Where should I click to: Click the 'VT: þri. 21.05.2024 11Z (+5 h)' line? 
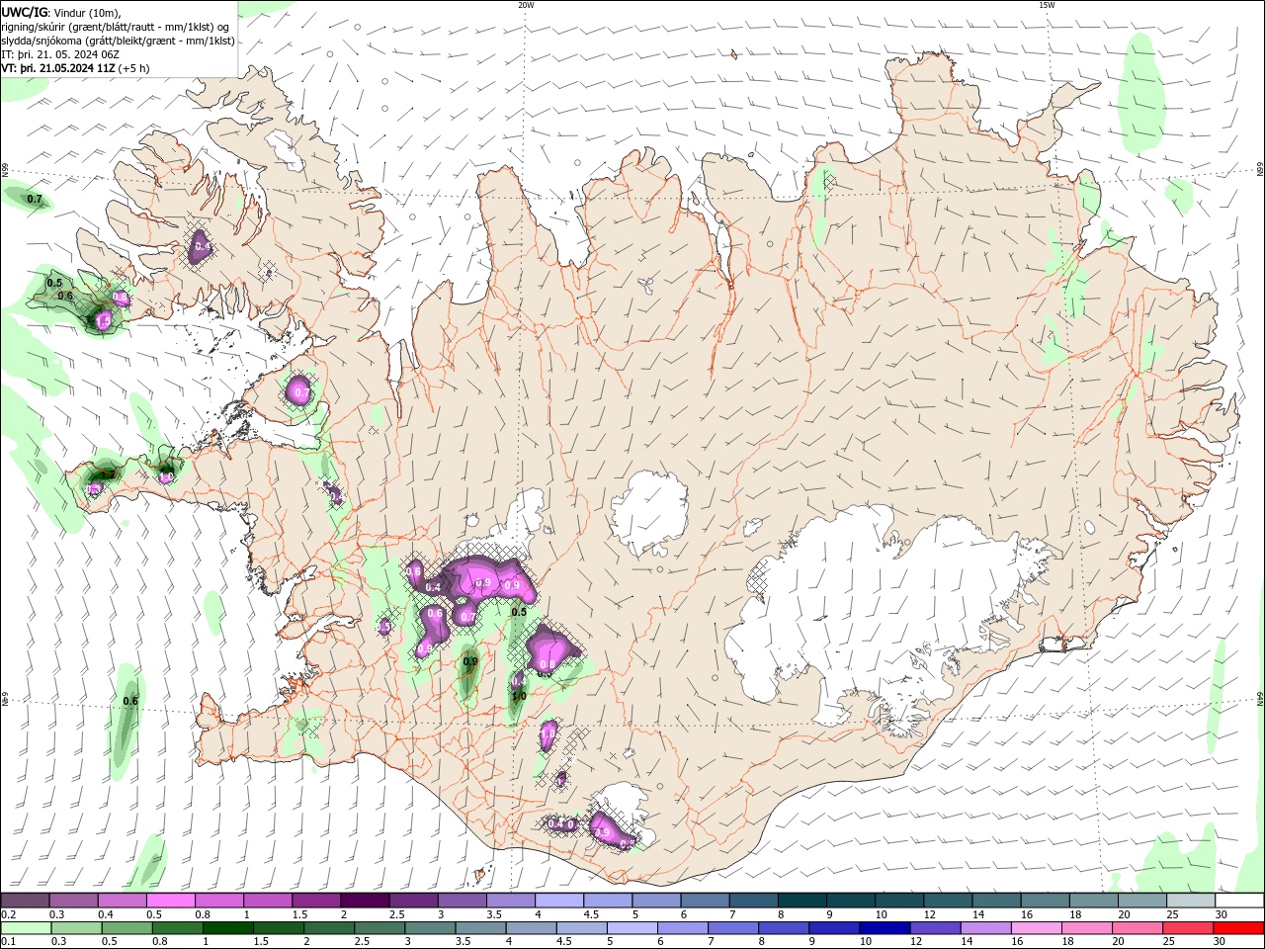click(76, 68)
